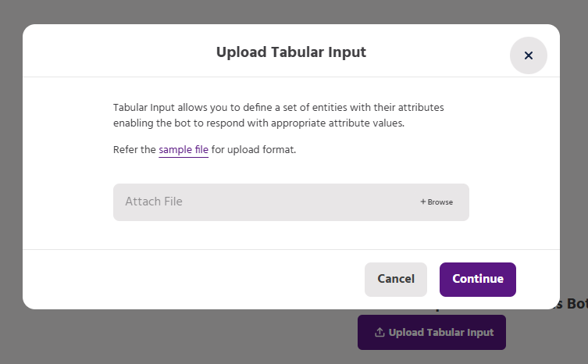Click the dimmed Upload Tabular Input button
The height and width of the screenshot is (364, 588).
click(x=432, y=333)
